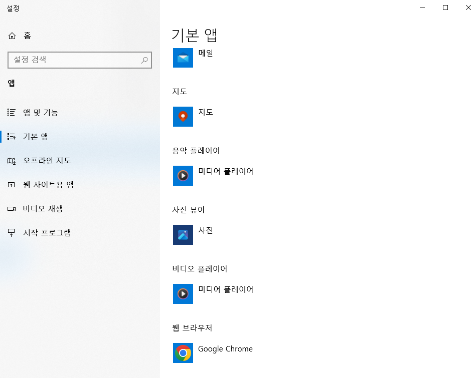Choose video player 미디어 플레이어 label
Screen dimensions: 476x378
(226, 289)
